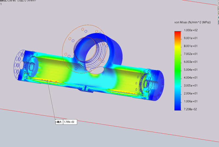
Task: Click the small circle marker beside 最大 label
Action: [56, 122]
